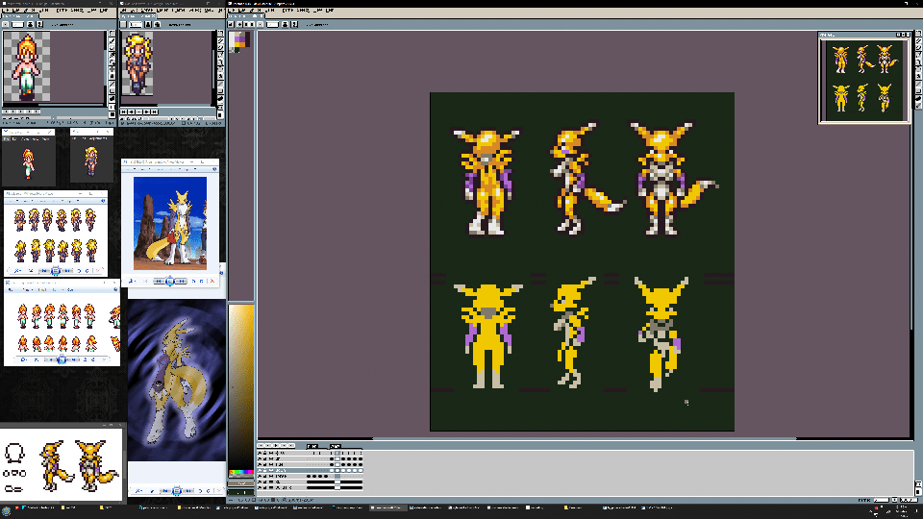Image resolution: width=923 pixels, height=519 pixels.
Task: Delete the Renamon photo using red X
Action: tap(212, 281)
